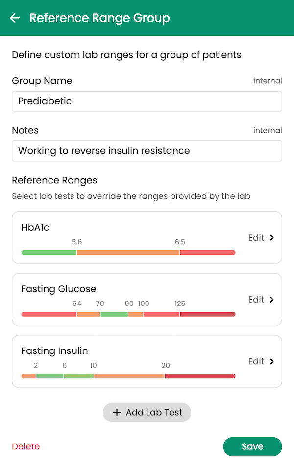Click the Add Lab Test button
Screen dimensions: 294x467
(x=147, y=412)
